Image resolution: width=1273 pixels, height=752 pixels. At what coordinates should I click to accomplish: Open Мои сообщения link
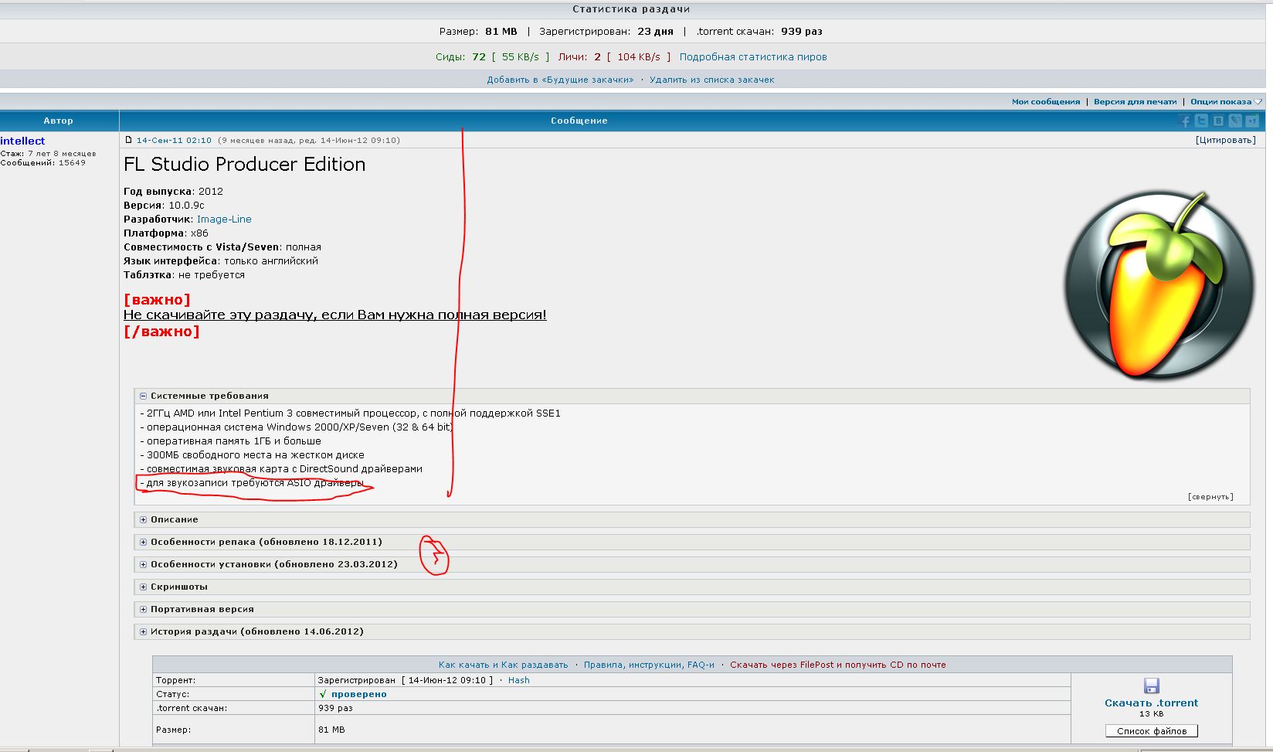(1045, 102)
